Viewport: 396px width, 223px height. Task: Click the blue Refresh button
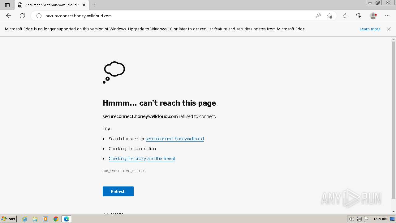118,191
